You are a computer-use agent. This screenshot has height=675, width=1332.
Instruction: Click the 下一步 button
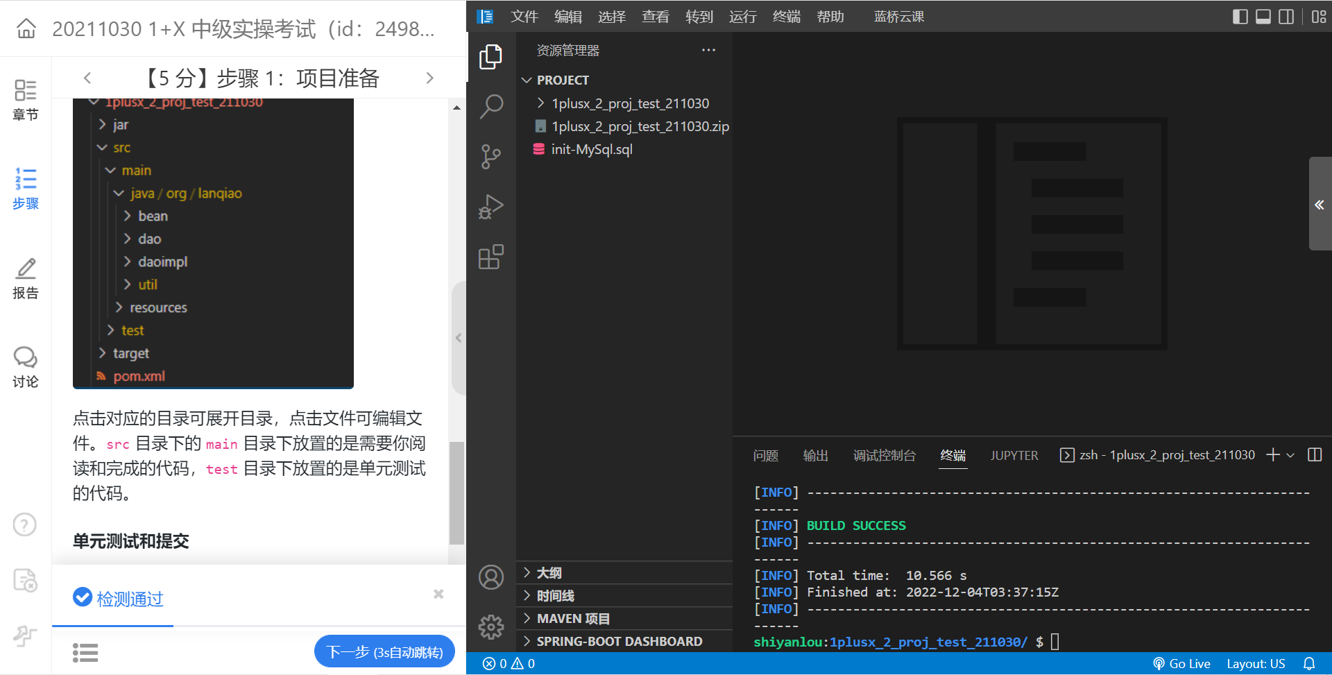384,651
